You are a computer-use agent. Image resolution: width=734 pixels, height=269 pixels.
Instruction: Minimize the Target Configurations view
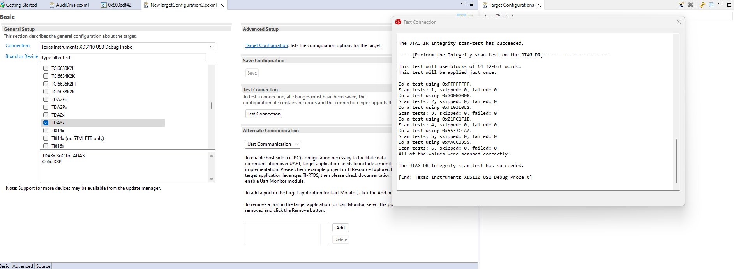(x=720, y=4)
